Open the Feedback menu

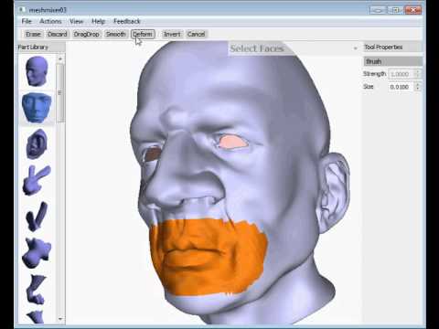(127, 21)
